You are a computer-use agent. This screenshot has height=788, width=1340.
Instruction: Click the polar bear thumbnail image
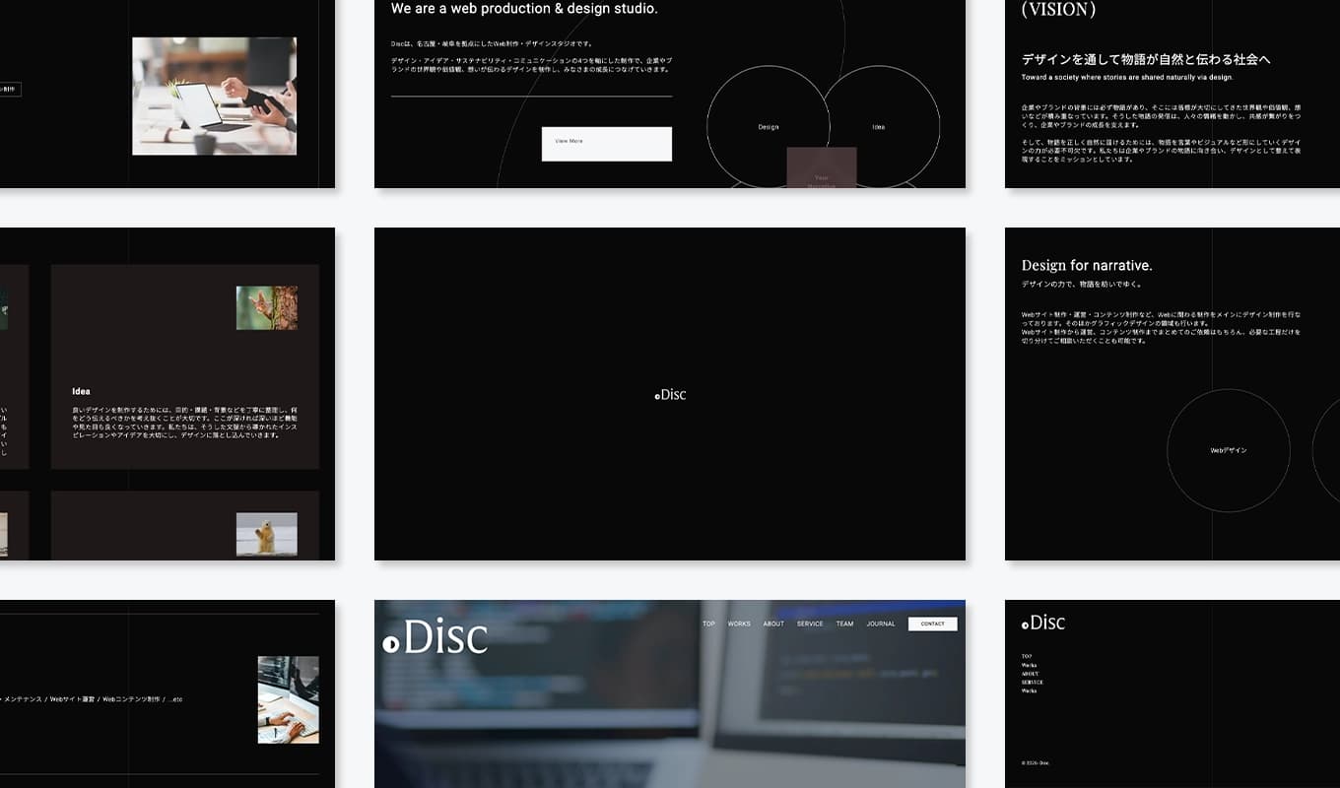click(x=267, y=535)
